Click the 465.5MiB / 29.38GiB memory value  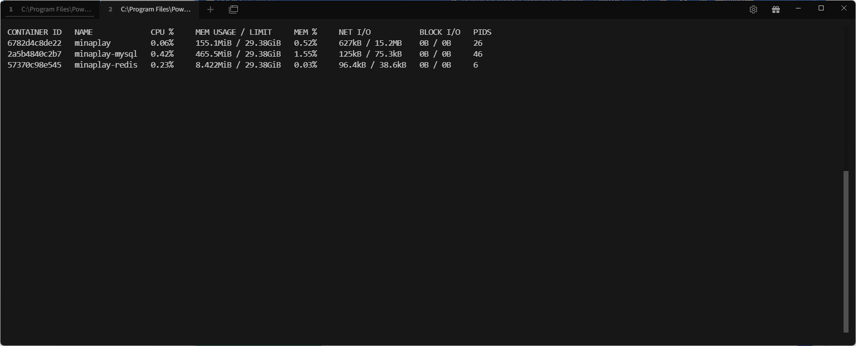pos(238,54)
